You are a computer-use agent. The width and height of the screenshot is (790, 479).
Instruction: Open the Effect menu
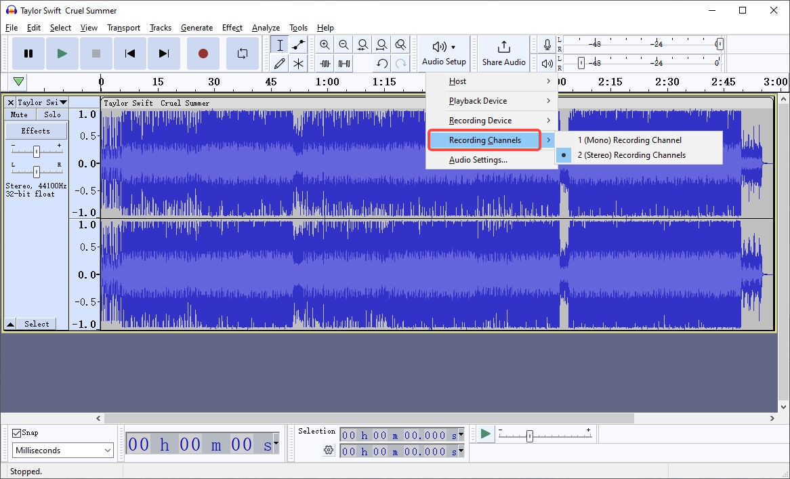pyautogui.click(x=232, y=28)
